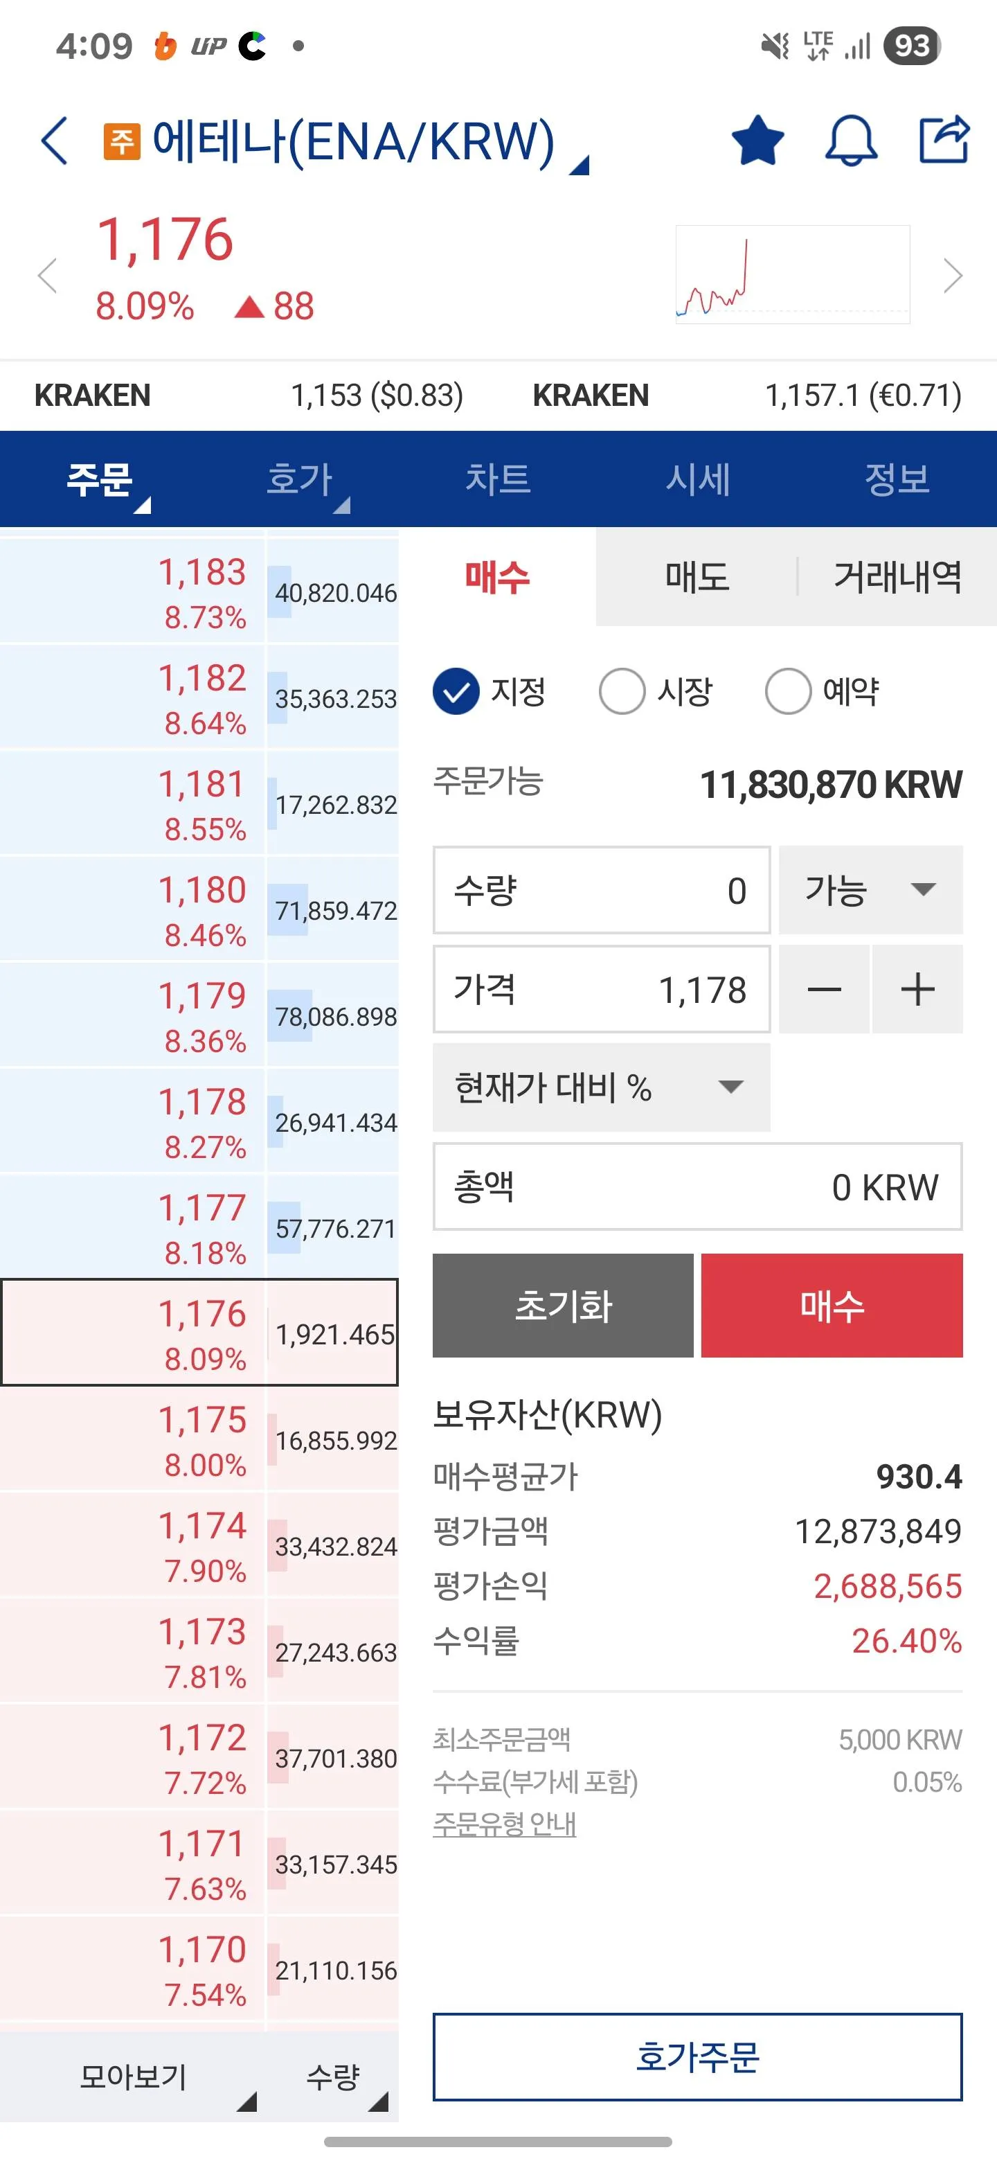Decrease price with minus button

pos(825,990)
